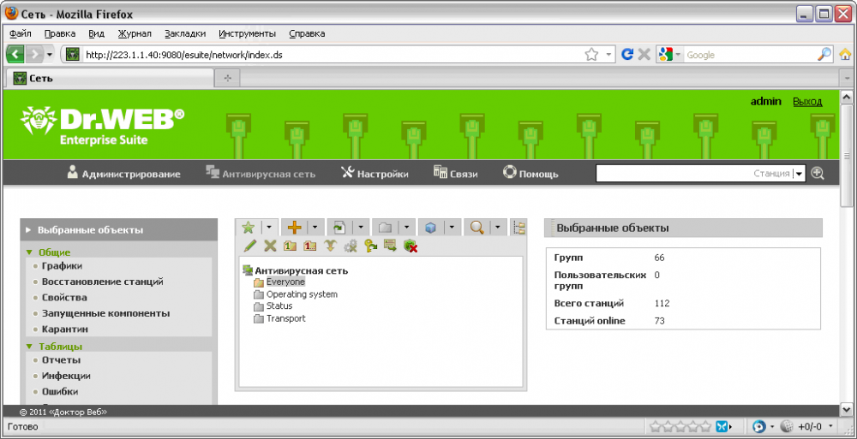This screenshot has height=439, width=857.
Task: Open the Справка menu
Action: tap(307, 33)
